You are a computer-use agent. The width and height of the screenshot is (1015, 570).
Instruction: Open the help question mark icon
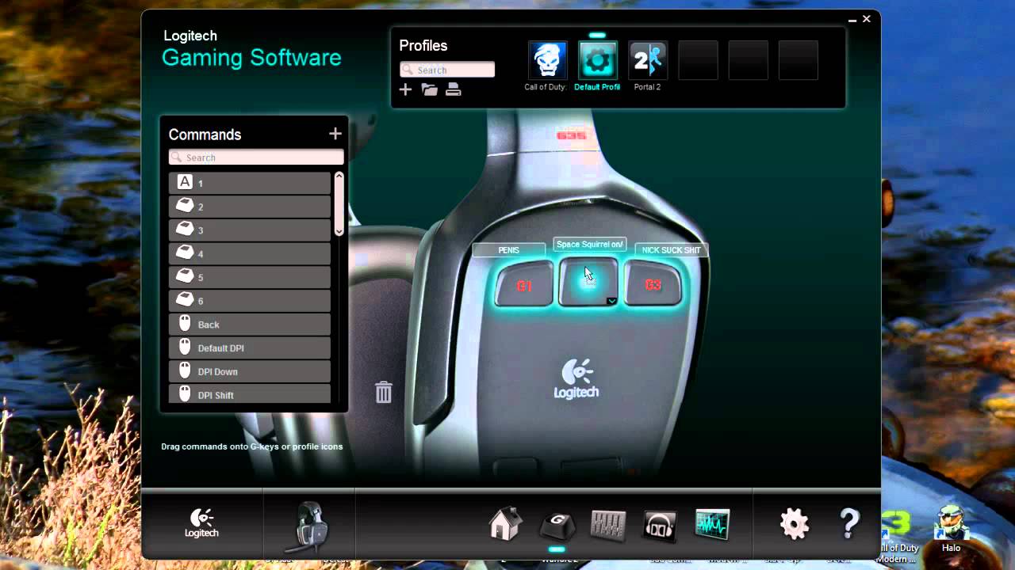tap(848, 523)
